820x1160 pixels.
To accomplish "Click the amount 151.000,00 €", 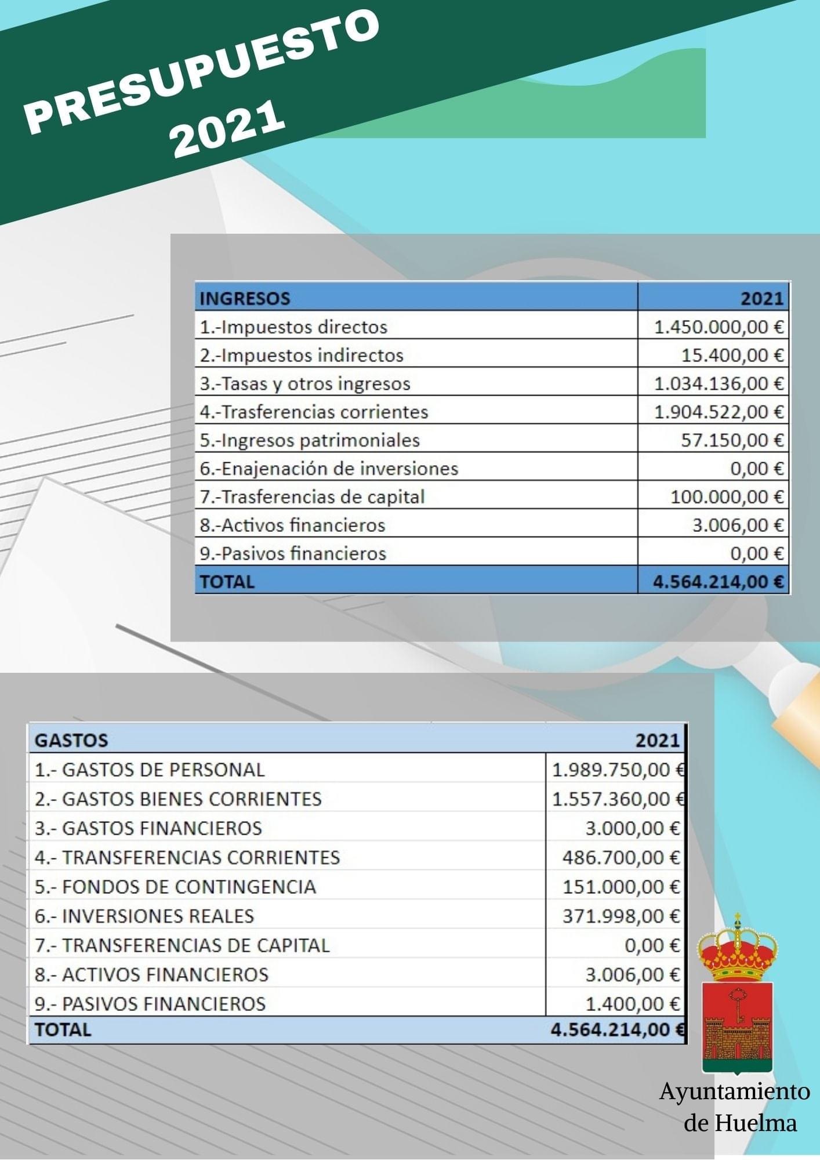I will coord(621,887).
